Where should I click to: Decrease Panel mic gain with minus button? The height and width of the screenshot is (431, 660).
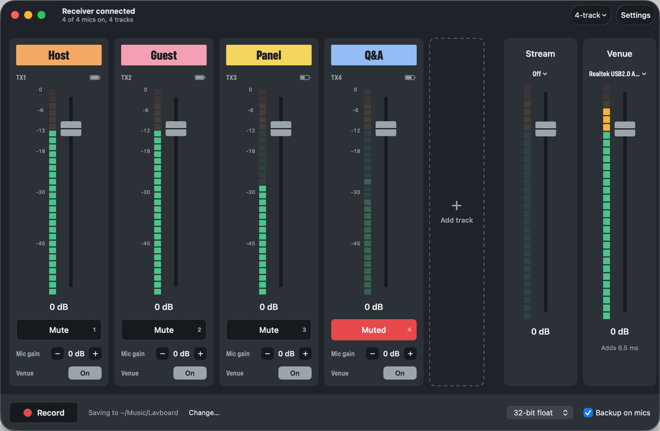coord(267,354)
